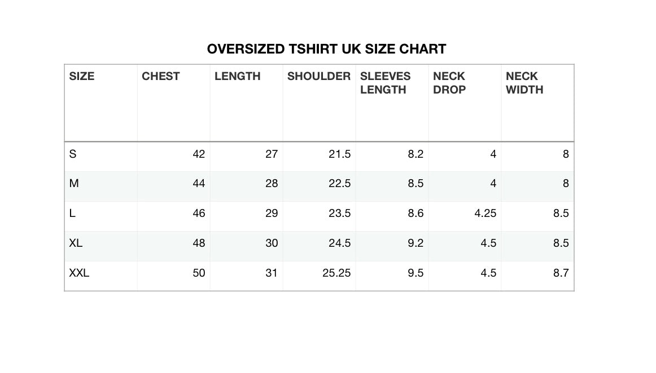Click the SIZE column header

(x=82, y=77)
